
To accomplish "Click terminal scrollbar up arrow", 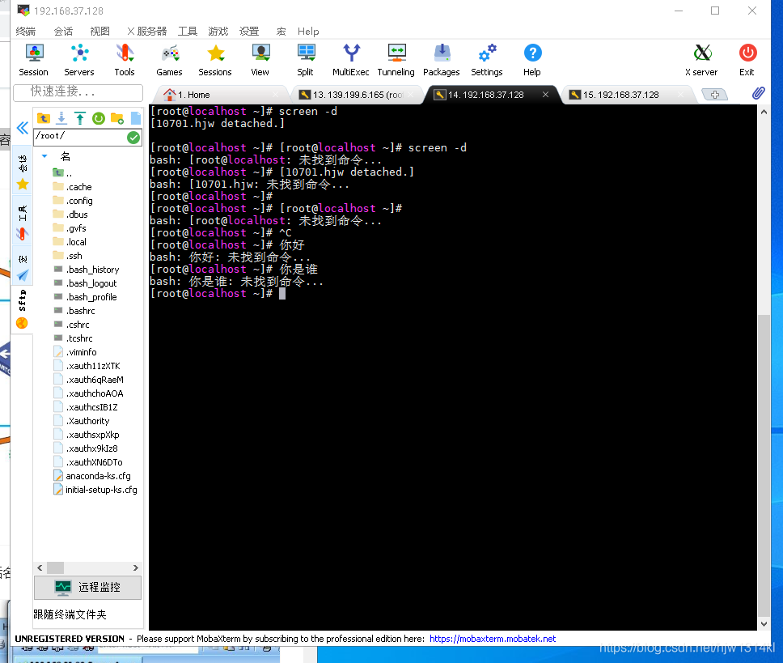I will click(764, 113).
